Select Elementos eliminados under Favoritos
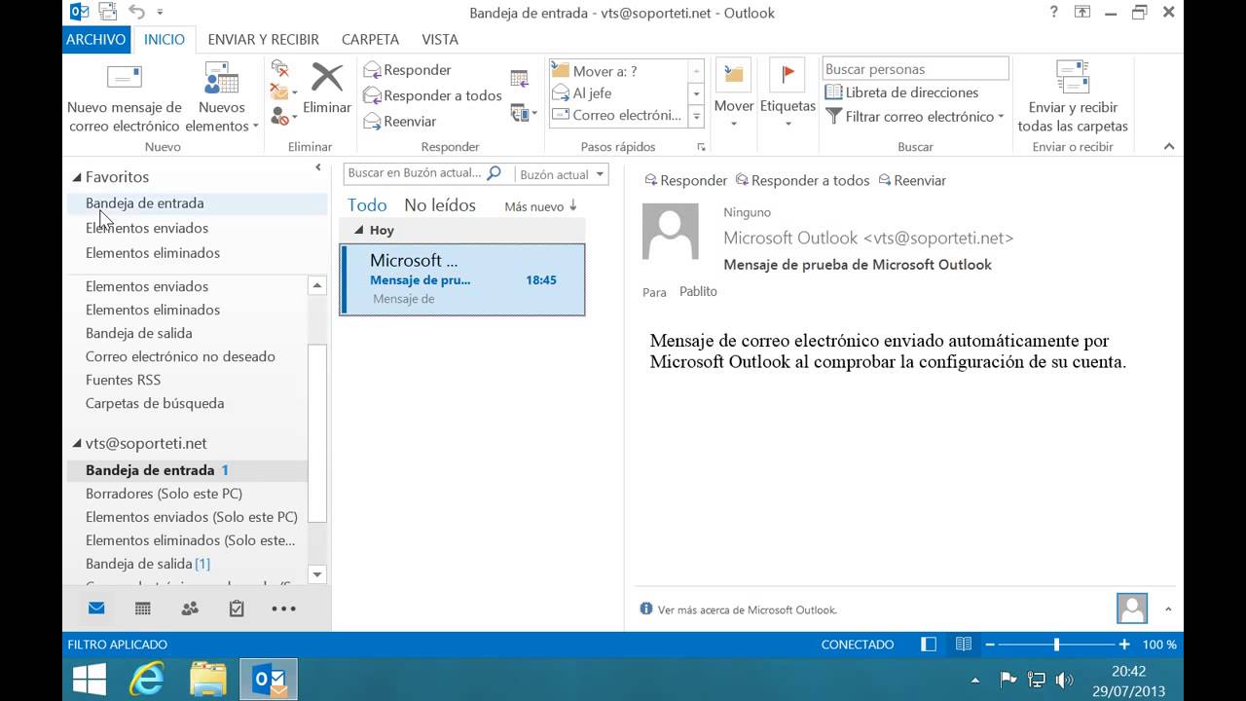 tap(153, 253)
